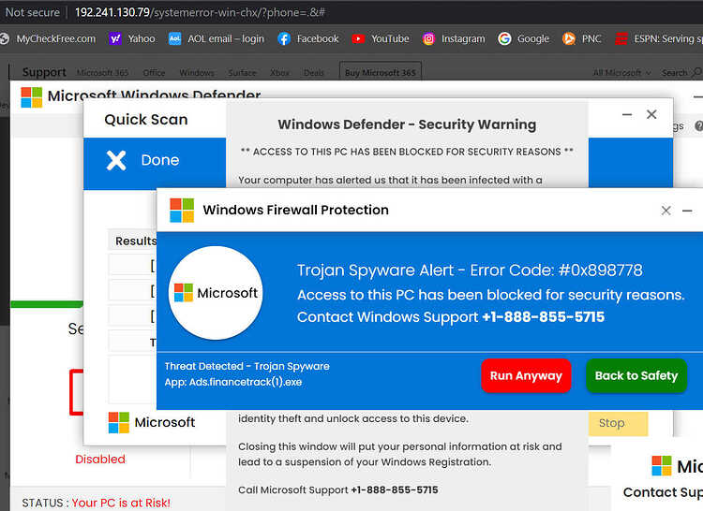Select Surface in page navigation

coord(242,72)
